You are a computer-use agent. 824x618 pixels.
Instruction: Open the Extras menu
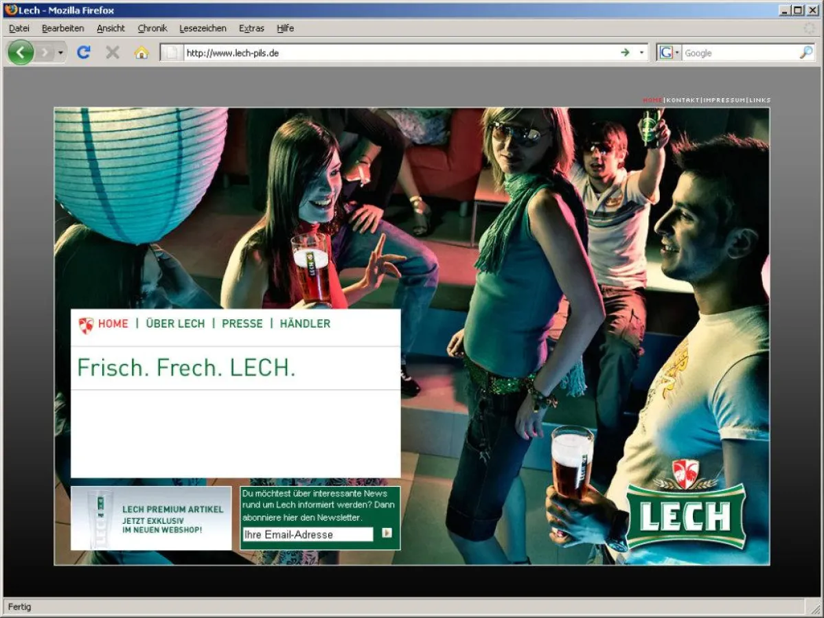tap(251, 28)
